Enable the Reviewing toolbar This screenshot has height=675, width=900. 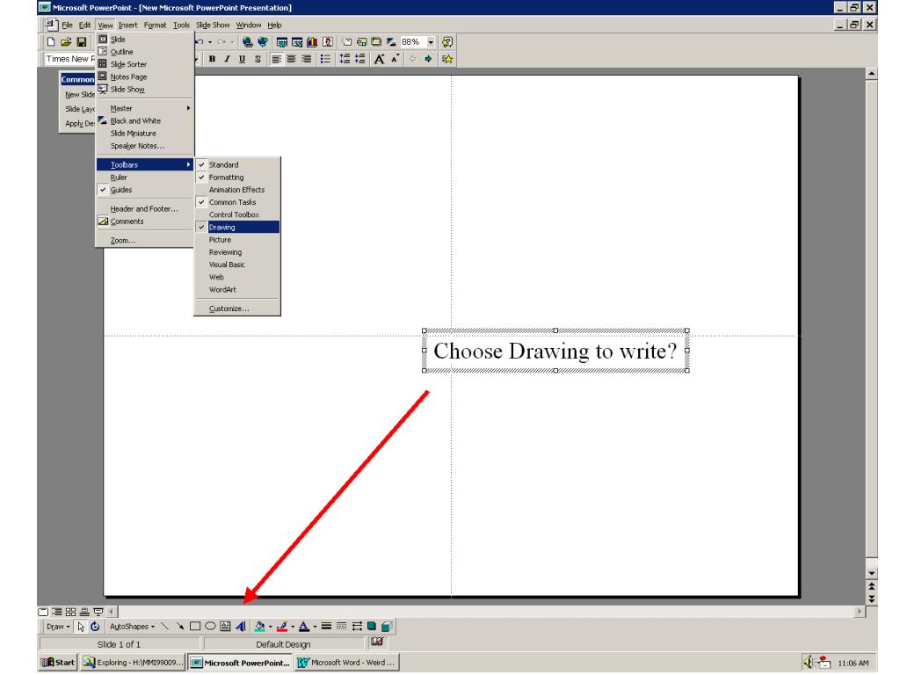[x=237, y=252]
